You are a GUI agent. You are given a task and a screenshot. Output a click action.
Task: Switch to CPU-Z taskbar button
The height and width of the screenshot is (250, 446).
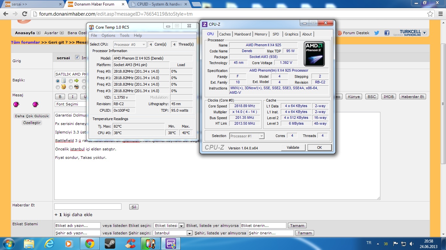pyautogui.click(x=171, y=243)
